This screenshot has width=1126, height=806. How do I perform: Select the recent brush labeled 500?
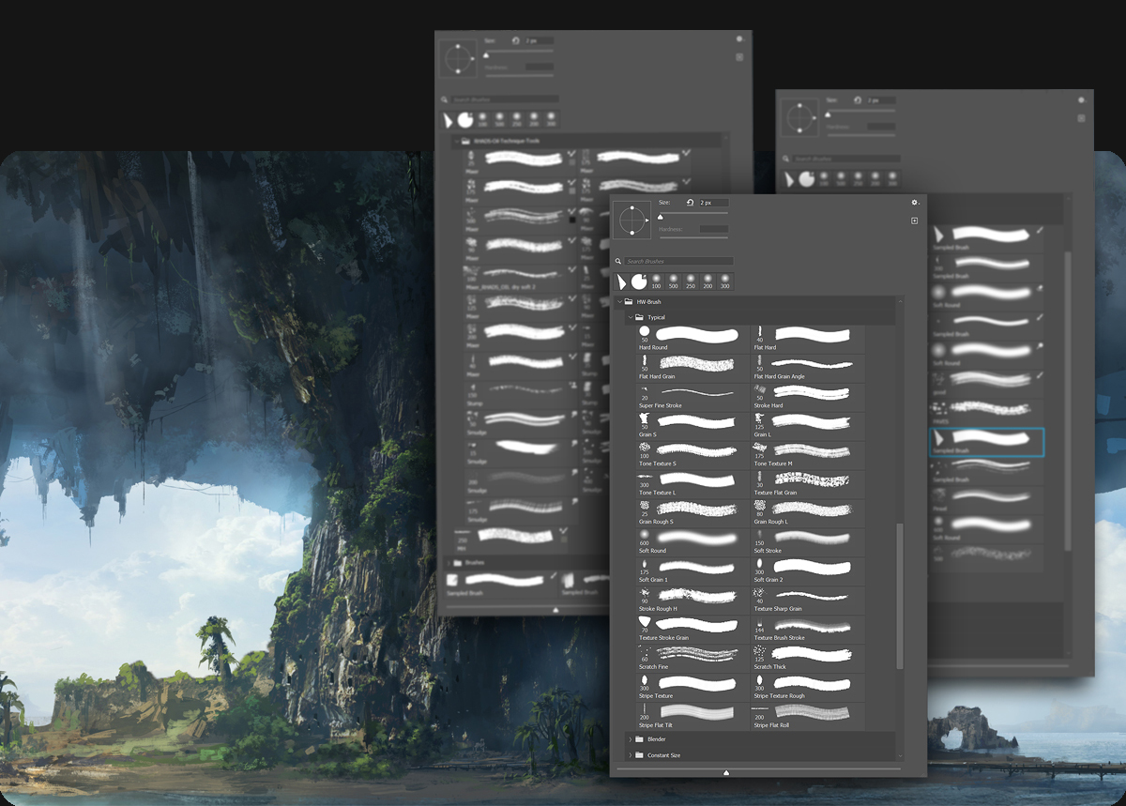pyautogui.click(x=674, y=281)
